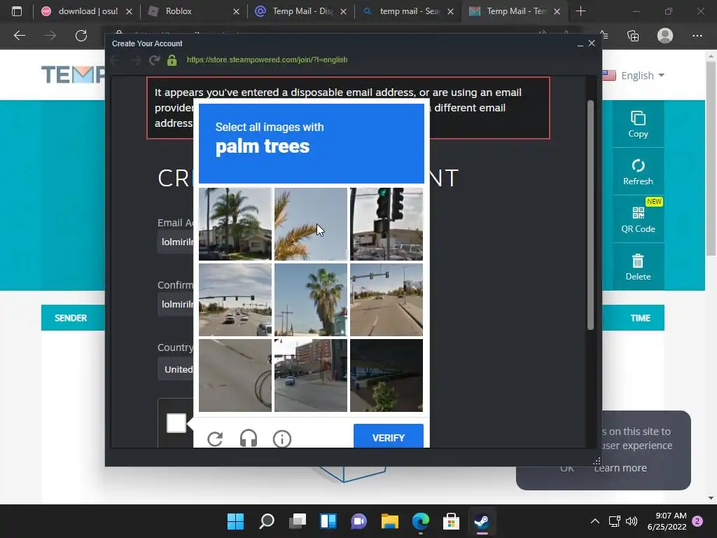
Task: Select the asphalt with bicycle wheel tile
Action: (235, 375)
